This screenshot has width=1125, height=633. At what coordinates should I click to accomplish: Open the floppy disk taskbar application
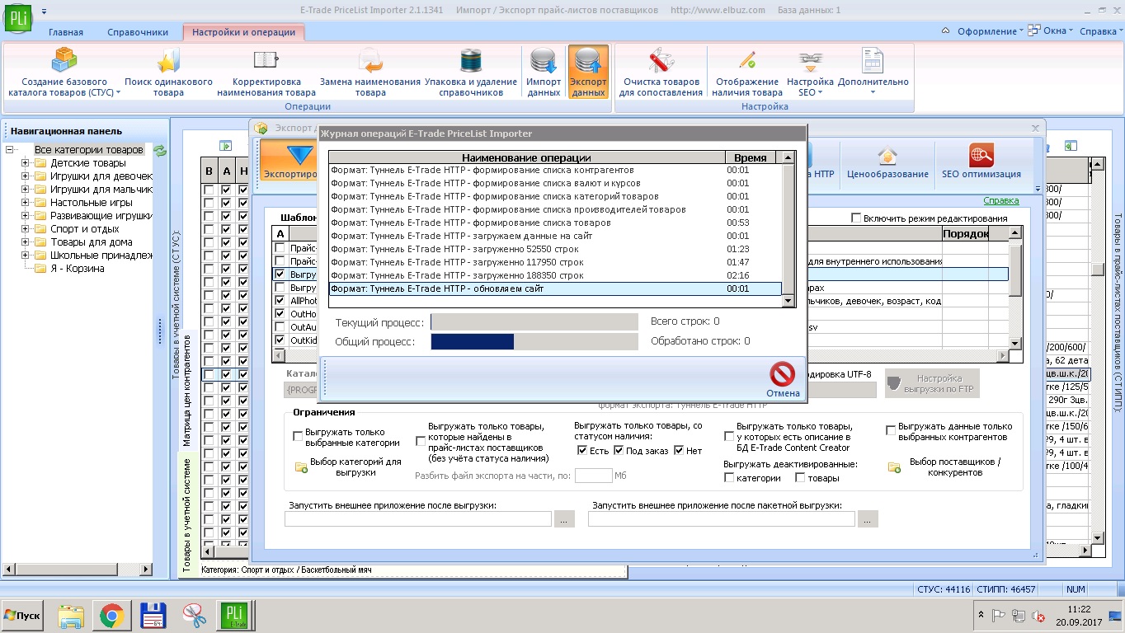[153, 616]
